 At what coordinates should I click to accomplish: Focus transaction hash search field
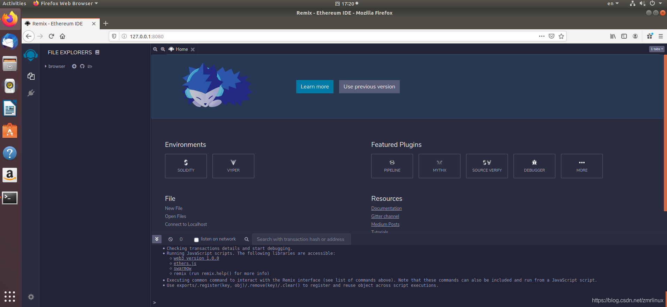[301, 239]
